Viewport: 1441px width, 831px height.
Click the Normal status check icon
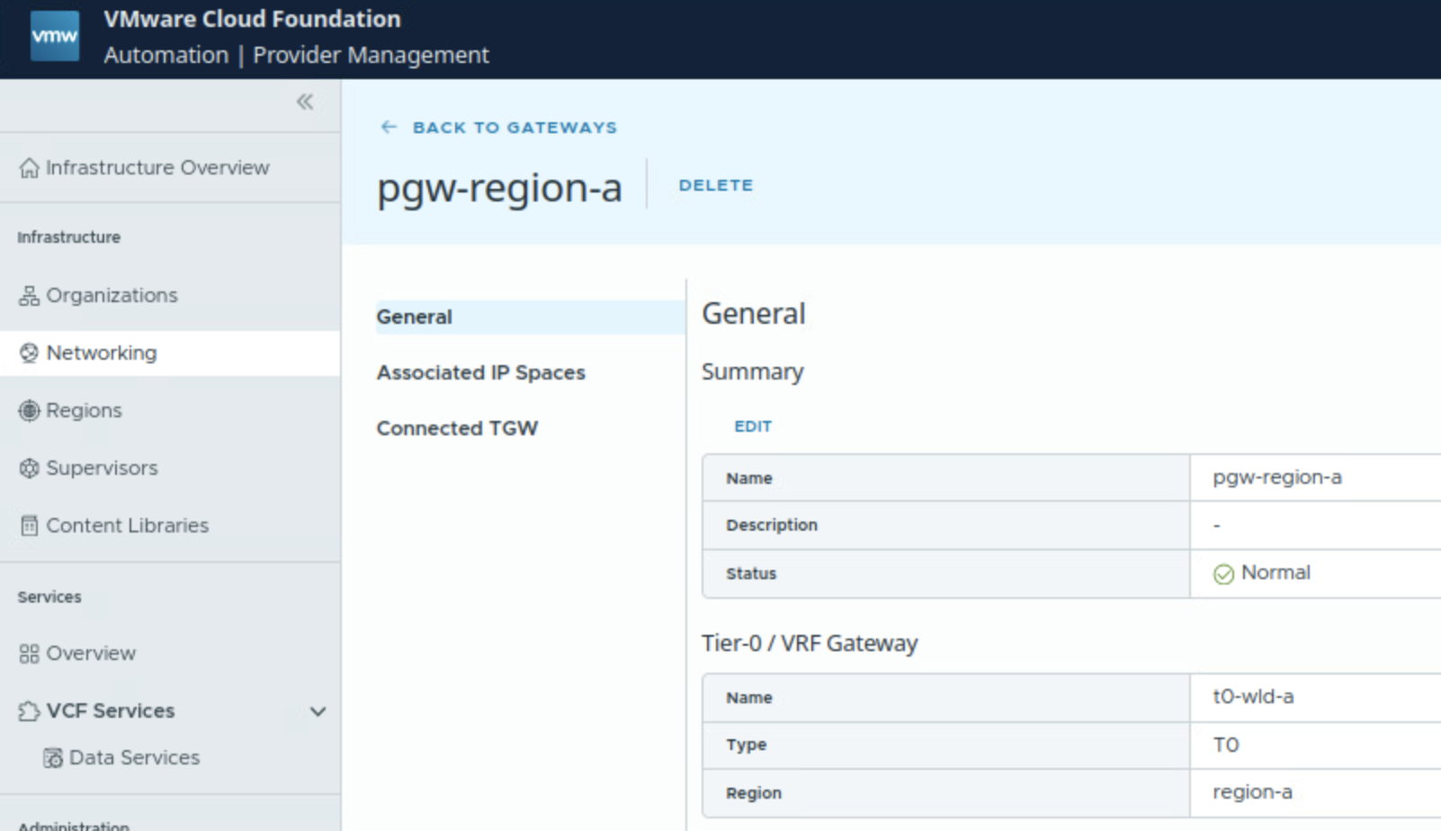pyautogui.click(x=1223, y=574)
